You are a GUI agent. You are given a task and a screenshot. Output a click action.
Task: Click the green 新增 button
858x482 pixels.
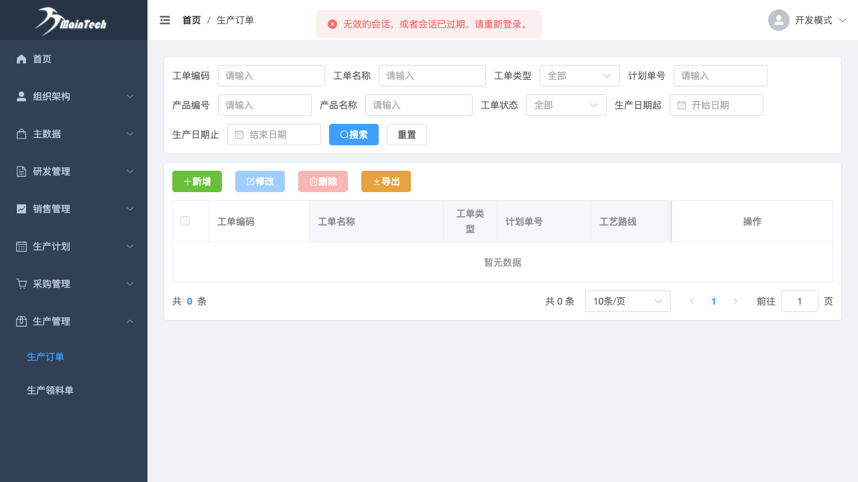coord(196,181)
